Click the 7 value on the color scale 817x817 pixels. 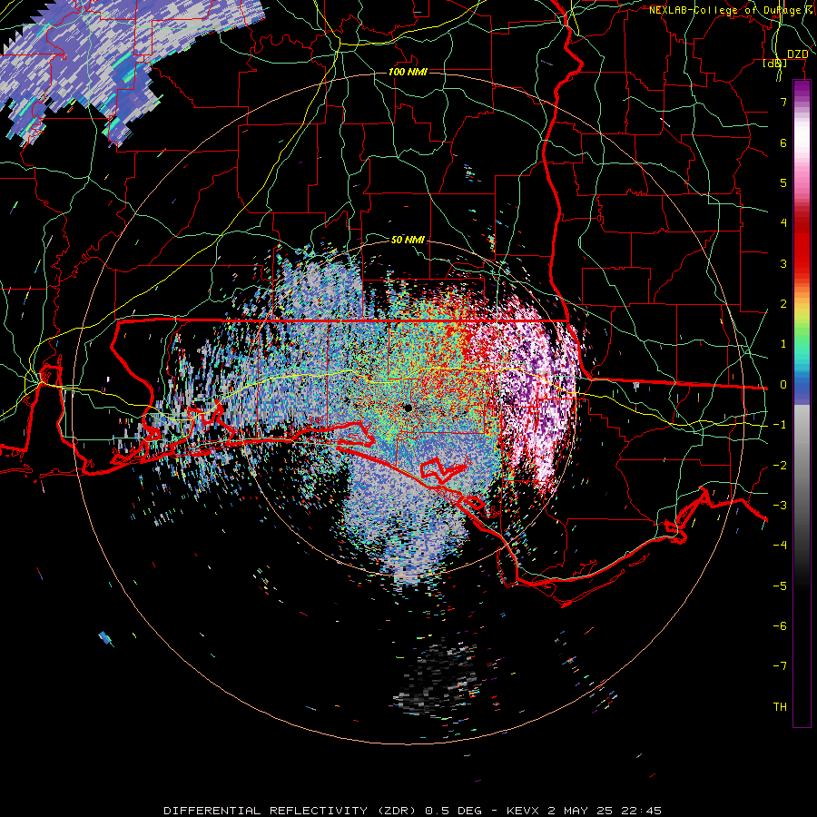coord(783,102)
